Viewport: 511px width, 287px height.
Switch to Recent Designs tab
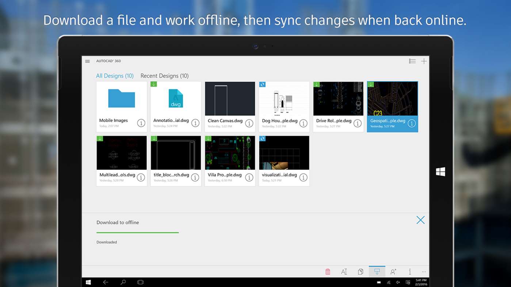(164, 76)
